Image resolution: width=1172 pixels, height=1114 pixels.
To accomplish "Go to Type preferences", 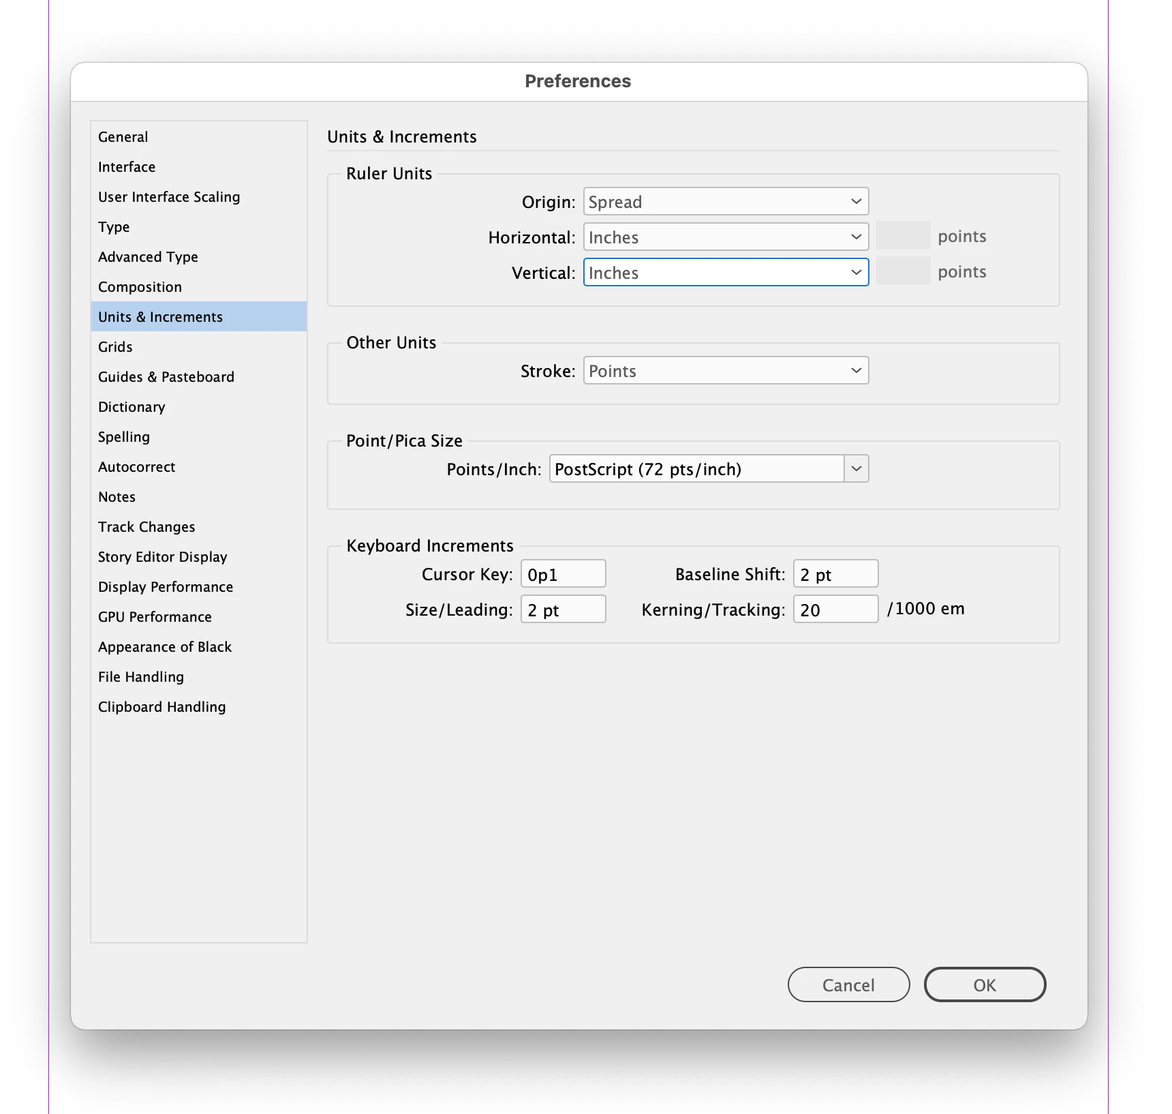I will [198, 227].
